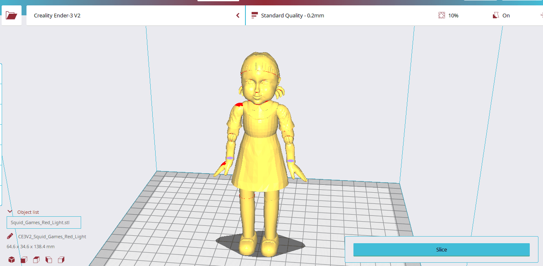543x266 pixels.
Task: Select Squid_Games_Red_Light.stl in object list
Action: [x=44, y=222]
